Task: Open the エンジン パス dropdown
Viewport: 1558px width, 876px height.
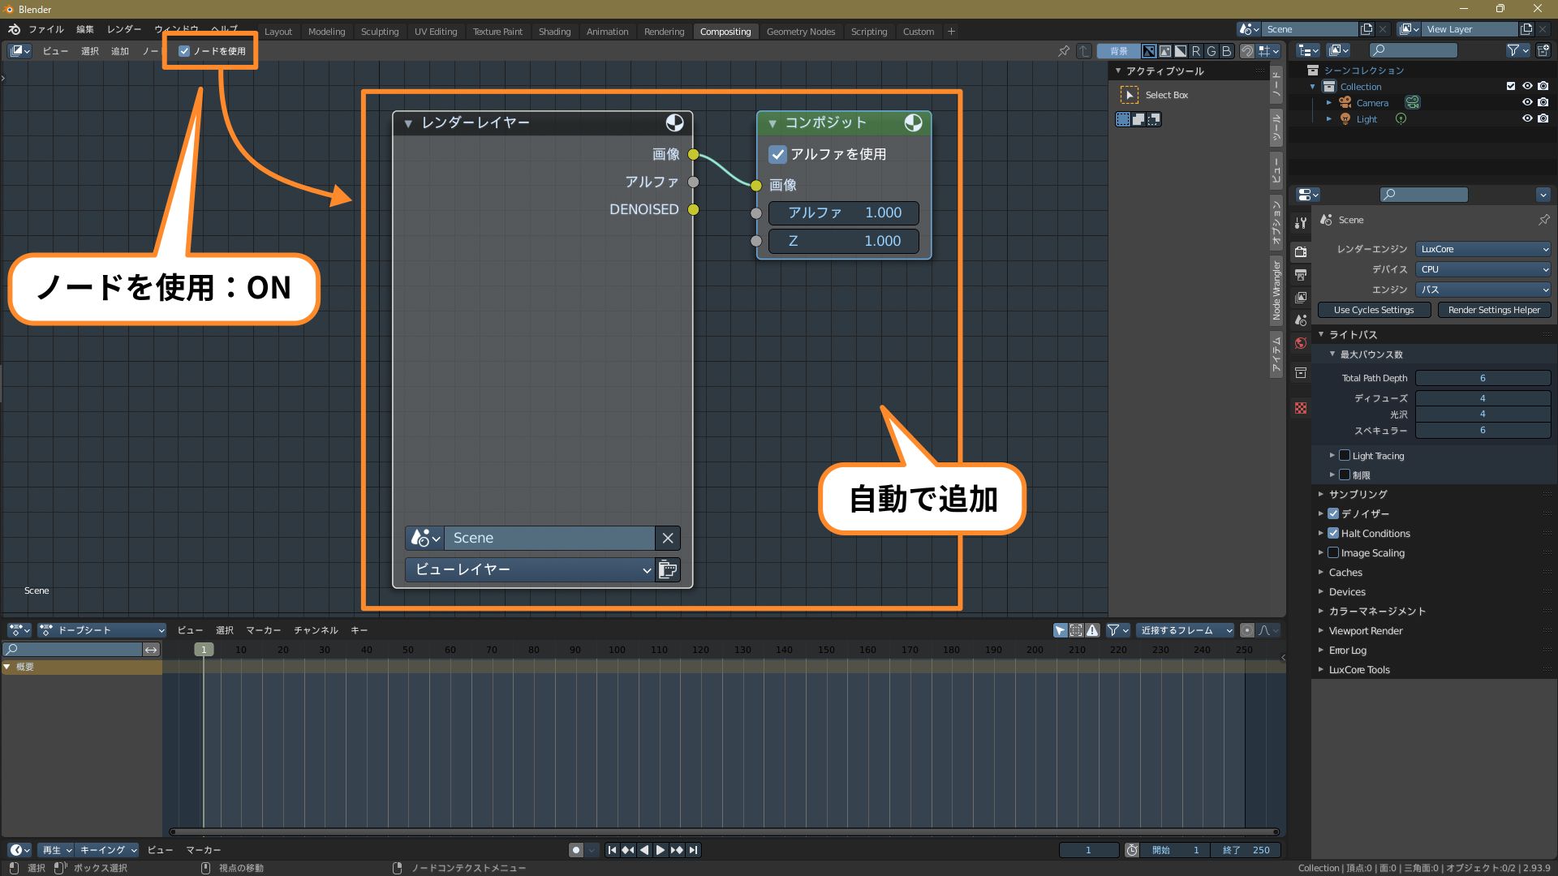Action: (1483, 290)
